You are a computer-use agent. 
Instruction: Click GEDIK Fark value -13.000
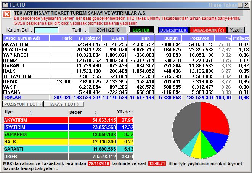pyautogui.click(x=63, y=82)
